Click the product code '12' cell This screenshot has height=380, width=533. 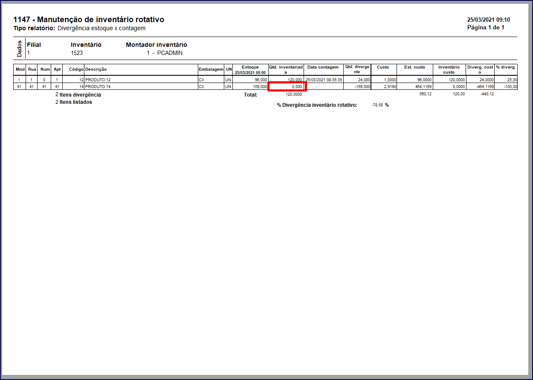tap(81, 80)
